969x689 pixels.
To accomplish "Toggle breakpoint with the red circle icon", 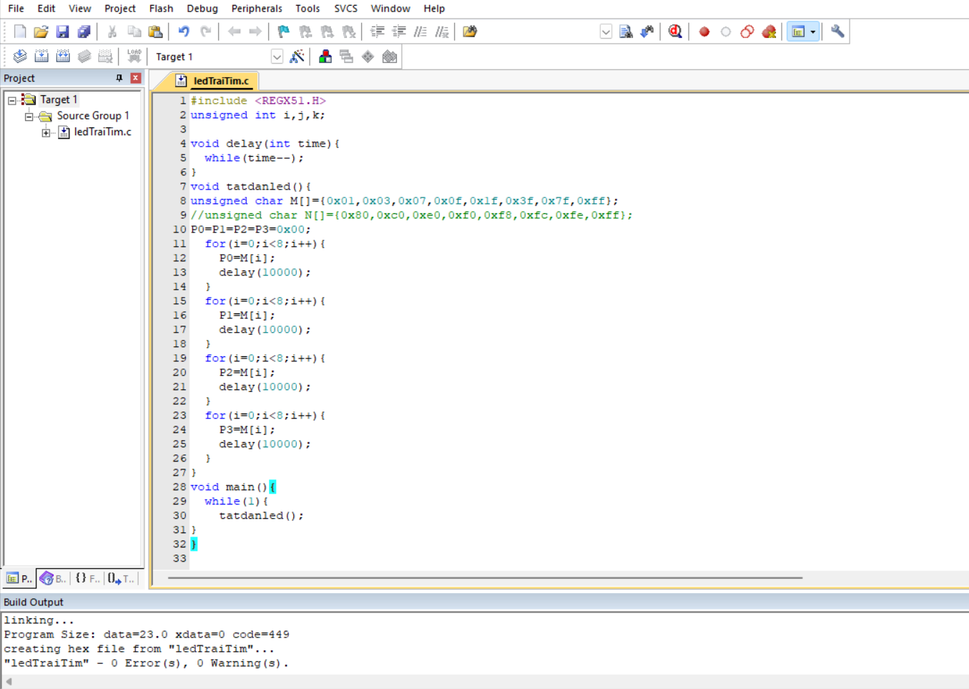I will pos(704,31).
